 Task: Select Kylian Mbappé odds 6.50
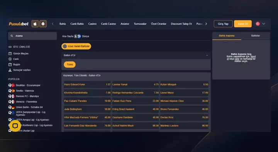point(184,84)
